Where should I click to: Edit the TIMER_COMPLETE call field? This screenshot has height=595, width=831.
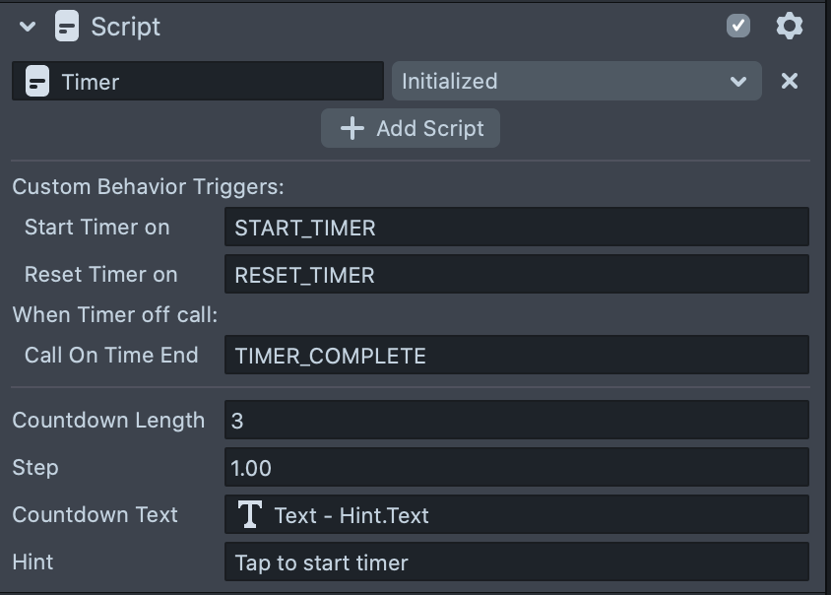click(516, 356)
